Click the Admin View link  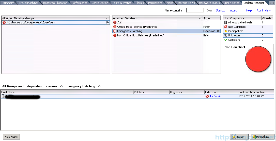pyautogui.click(x=264, y=10)
